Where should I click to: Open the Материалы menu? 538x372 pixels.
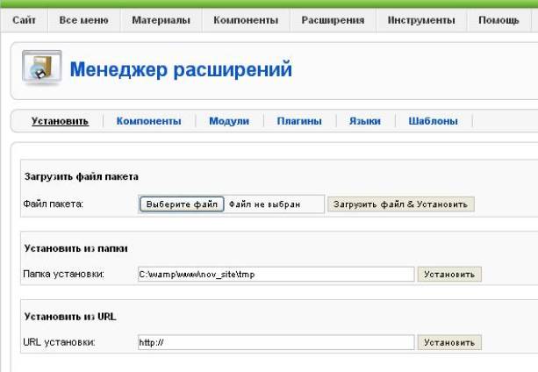coord(161,20)
